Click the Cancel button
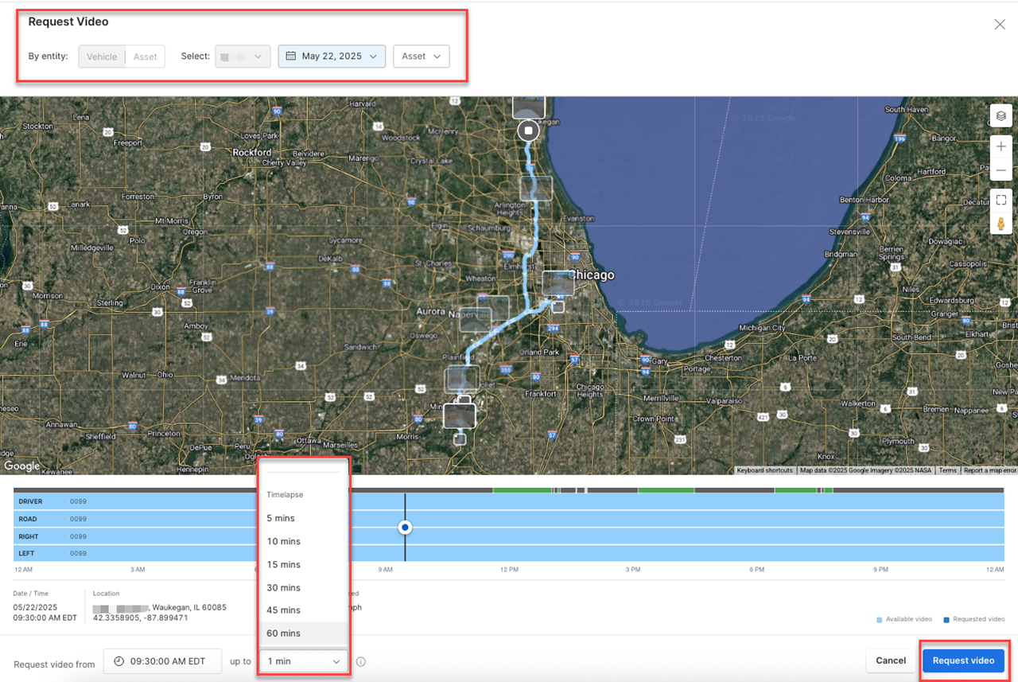 click(891, 661)
